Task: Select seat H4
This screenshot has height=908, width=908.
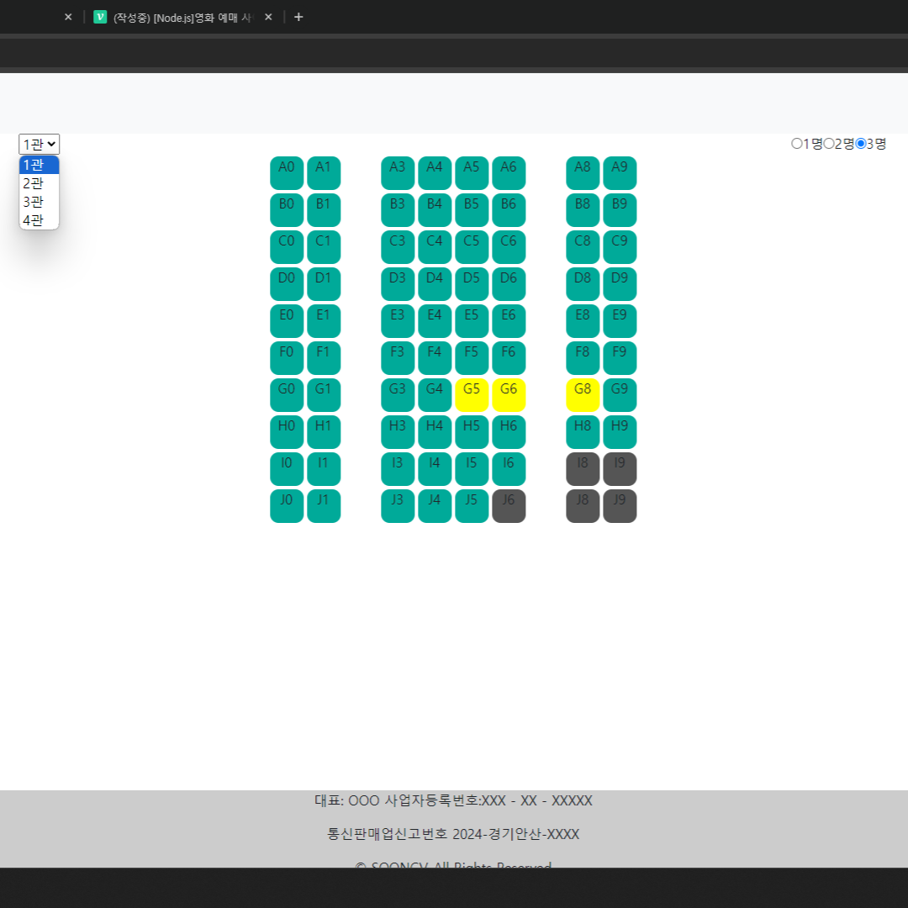Action: pos(434,431)
